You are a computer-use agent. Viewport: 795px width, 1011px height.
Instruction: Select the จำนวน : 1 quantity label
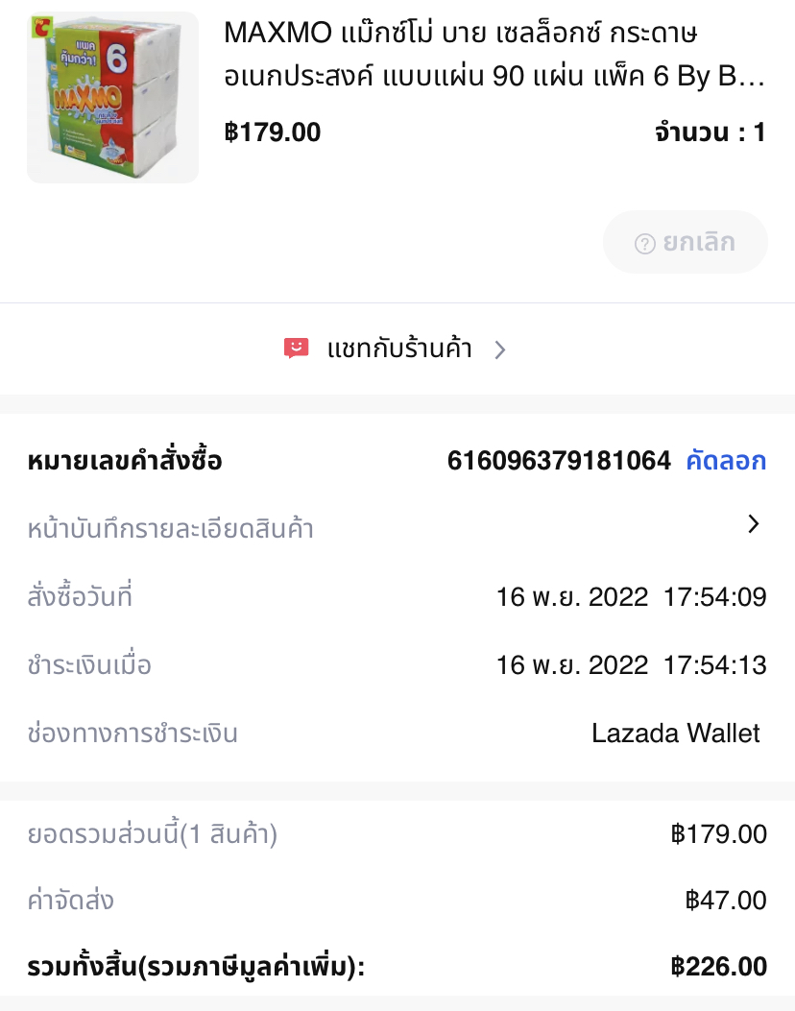tap(711, 132)
